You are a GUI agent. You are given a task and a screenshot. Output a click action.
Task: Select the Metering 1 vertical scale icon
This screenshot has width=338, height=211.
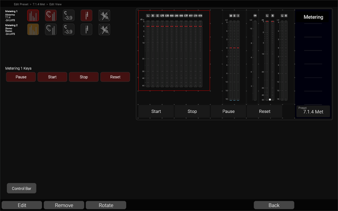click(86, 15)
